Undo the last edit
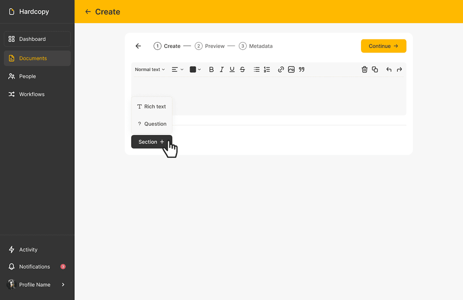Image resolution: width=463 pixels, height=300 pixels. pos(389,69)
